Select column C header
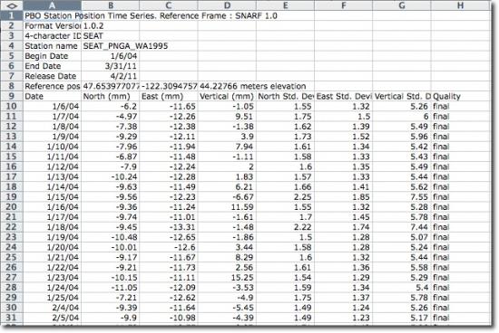The width and height of the screenshot is (499, 333). coord(169,5)
